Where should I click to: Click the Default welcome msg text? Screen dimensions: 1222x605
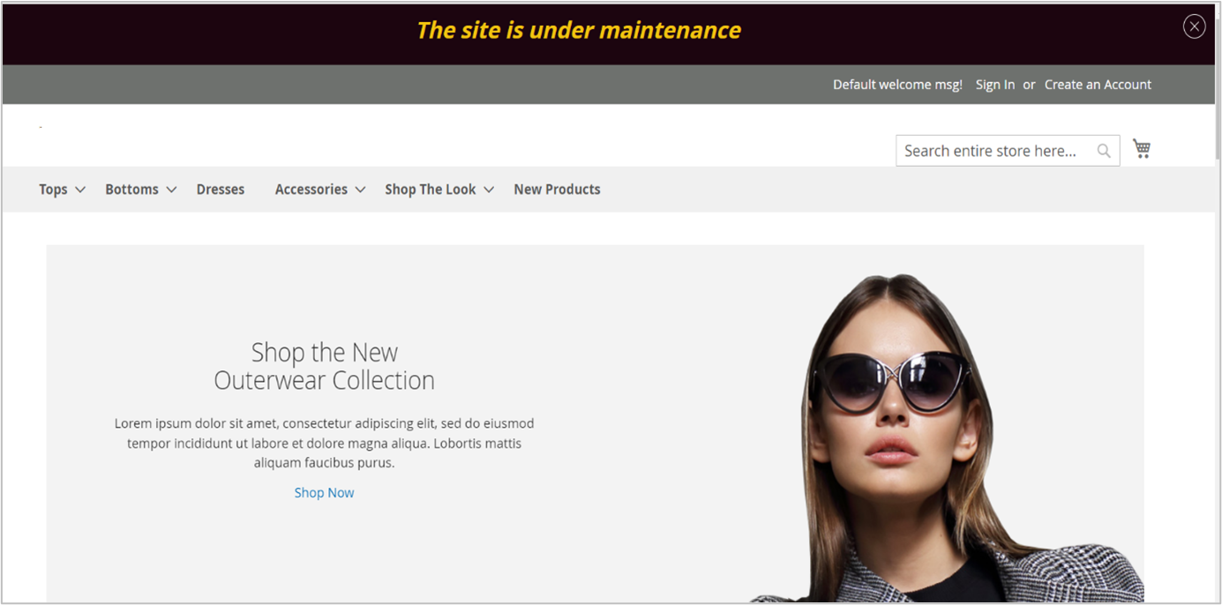click(897, 84)
